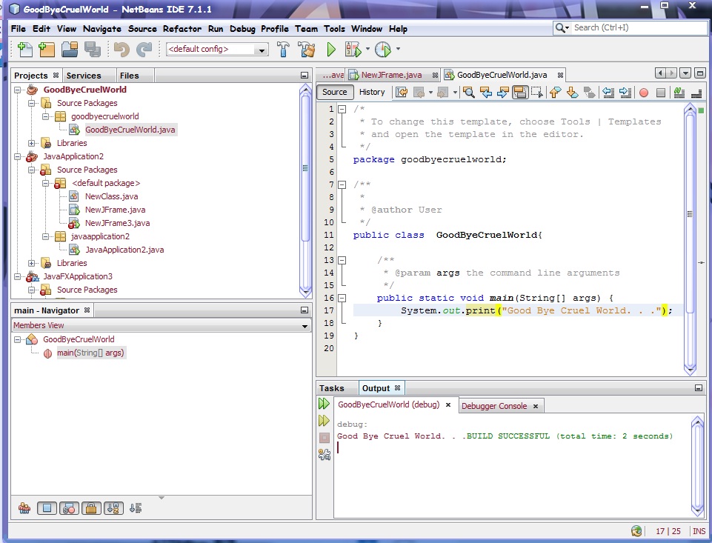Run the project with green play icon
712x543 pixels.
(x=331, y=49)
